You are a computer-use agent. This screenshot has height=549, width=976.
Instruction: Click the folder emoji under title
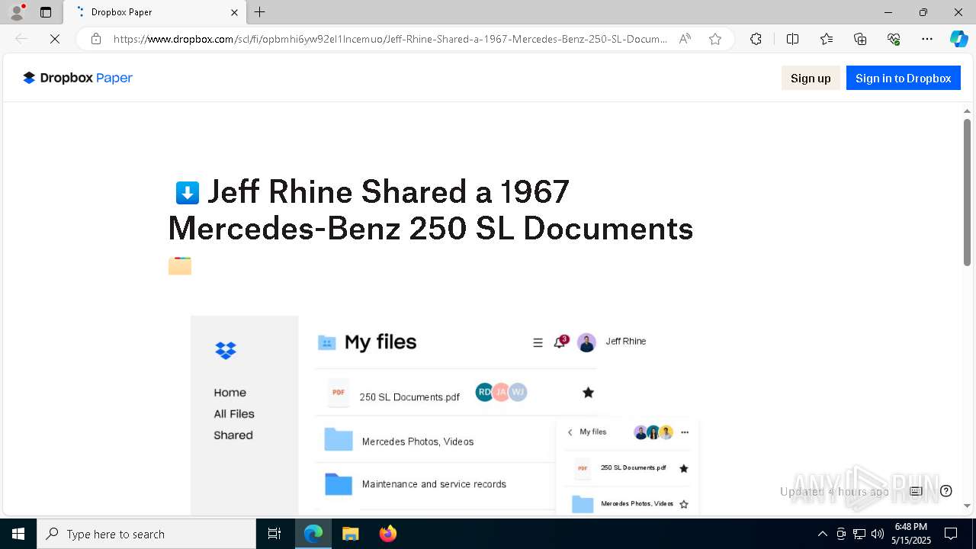pos(180,266)
